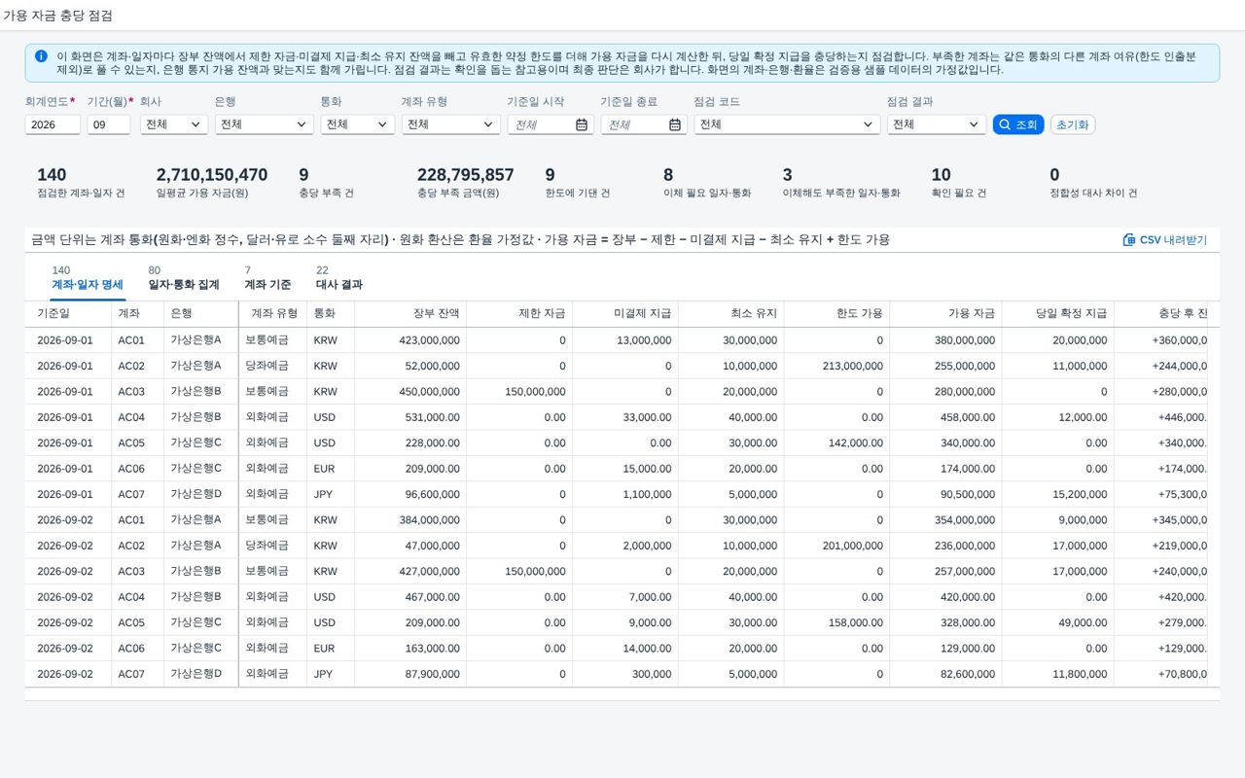Click the 이체 필요 일자·통화 value 8
This screenshot has width=1245, height=778.
pyautogui.click(x=668, y=175)
